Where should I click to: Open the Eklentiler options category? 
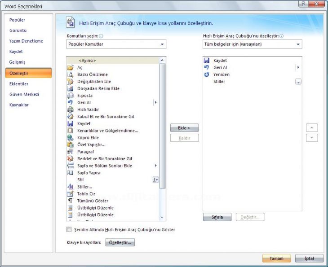(x=18, y=84)
